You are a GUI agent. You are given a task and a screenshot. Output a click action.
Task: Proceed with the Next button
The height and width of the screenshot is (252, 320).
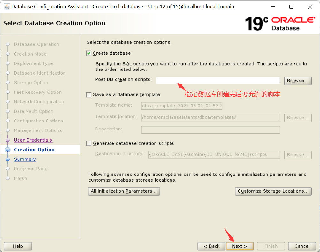tap(240, 246)
